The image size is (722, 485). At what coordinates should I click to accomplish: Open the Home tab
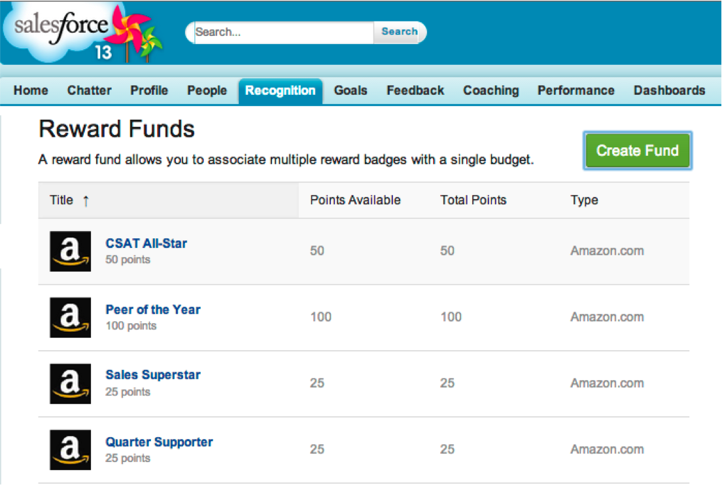coord(31,91)
